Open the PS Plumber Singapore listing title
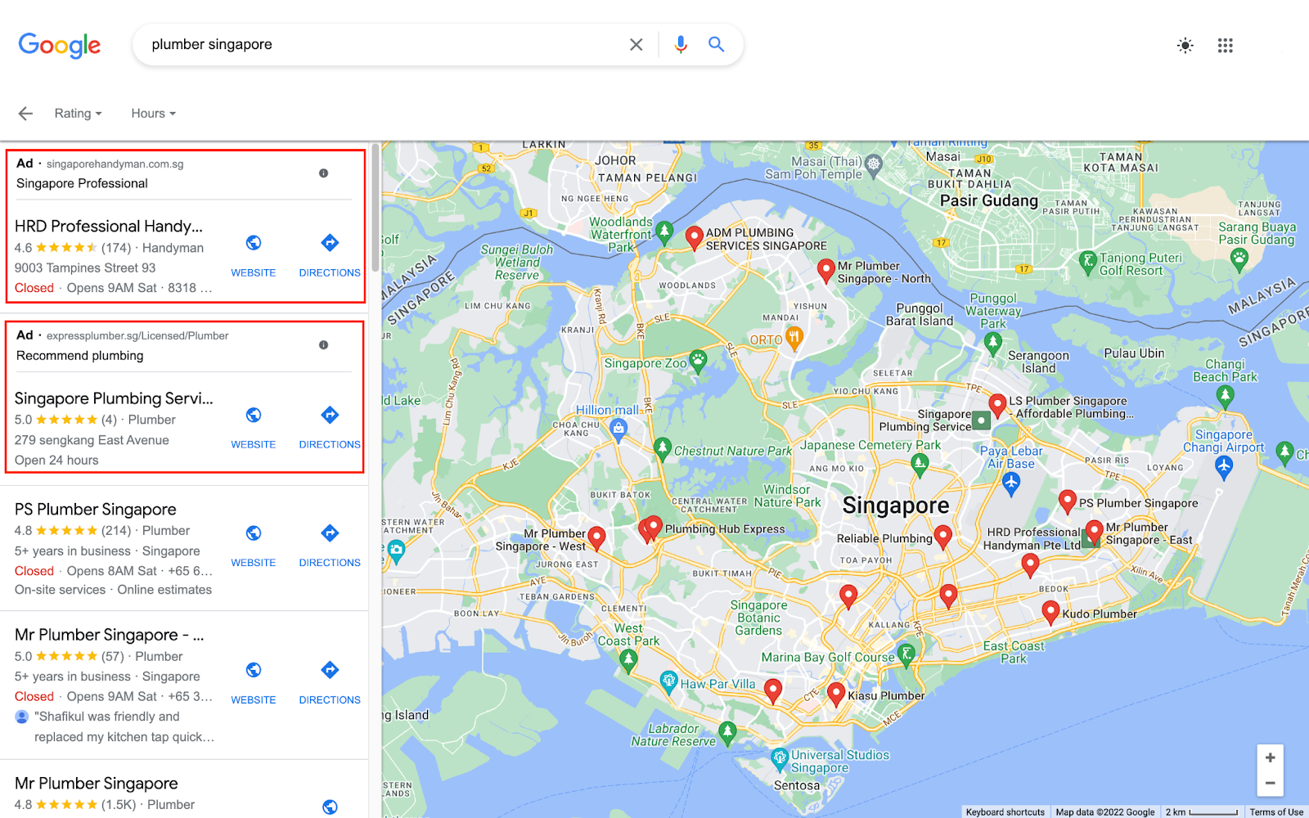 (96, 510)
